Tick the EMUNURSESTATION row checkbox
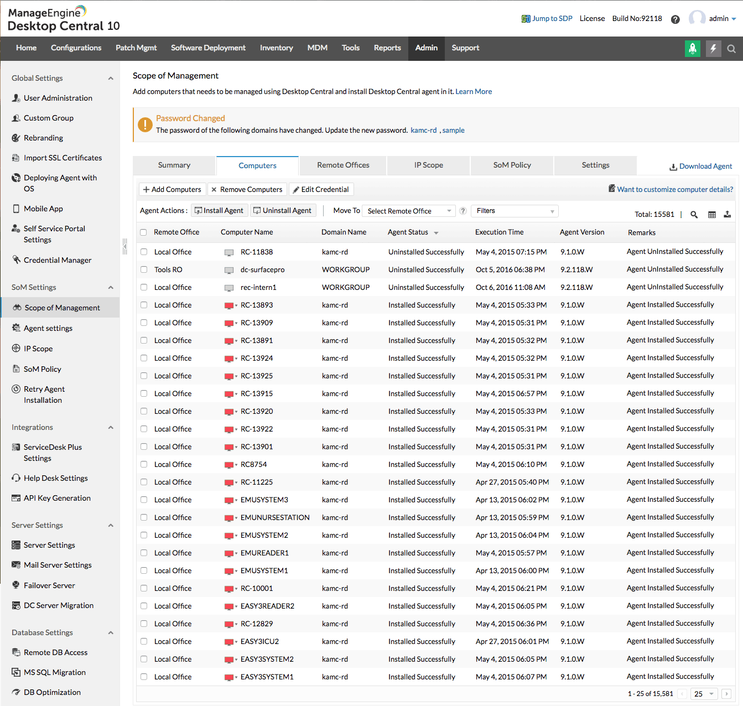Screen dimensions: 743x706 tap(144, 517)
